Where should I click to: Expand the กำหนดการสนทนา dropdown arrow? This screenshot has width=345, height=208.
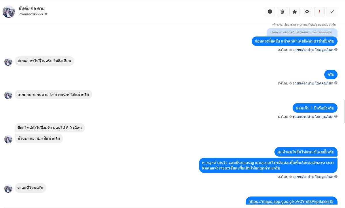pyautogui.click(x=46, y=14)
